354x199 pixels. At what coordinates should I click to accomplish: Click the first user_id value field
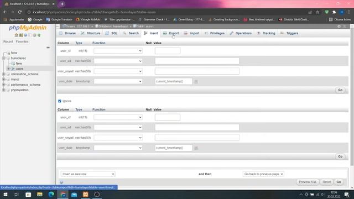pos(168,51)
